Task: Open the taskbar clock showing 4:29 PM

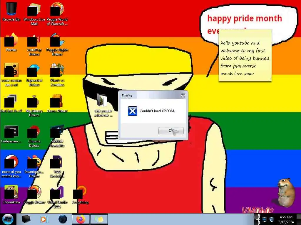Action: pyautogui.click(x=286, y=219)
